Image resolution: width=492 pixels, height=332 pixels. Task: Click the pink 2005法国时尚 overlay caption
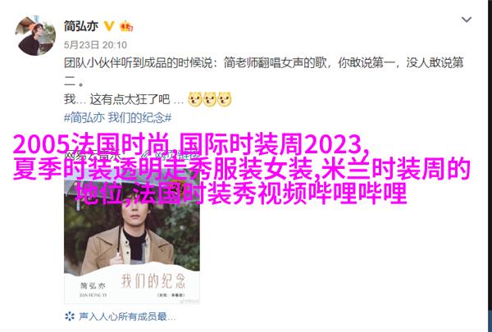[242, 168]
